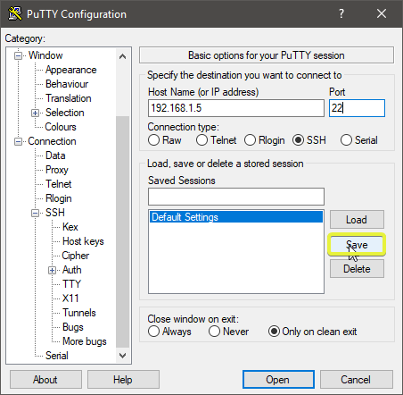Open the Connection category

coord(52,141)
